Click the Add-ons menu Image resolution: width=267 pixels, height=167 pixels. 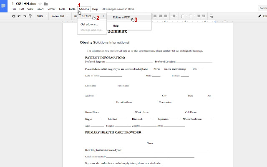click(83, 9)
